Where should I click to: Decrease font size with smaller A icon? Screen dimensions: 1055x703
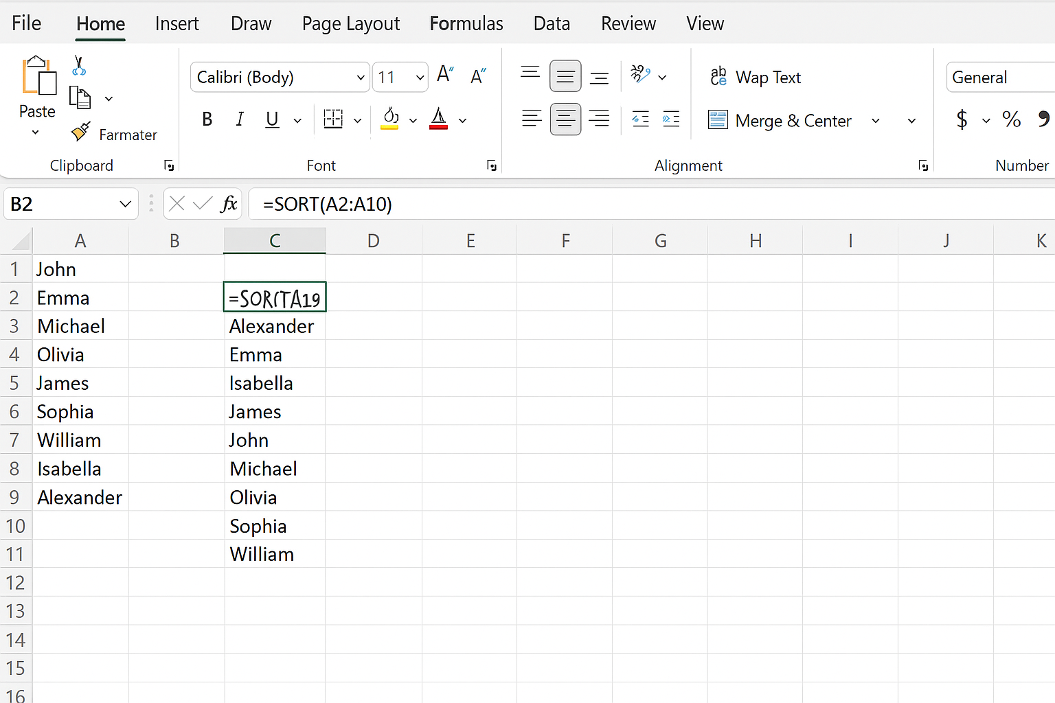[478, 76]
